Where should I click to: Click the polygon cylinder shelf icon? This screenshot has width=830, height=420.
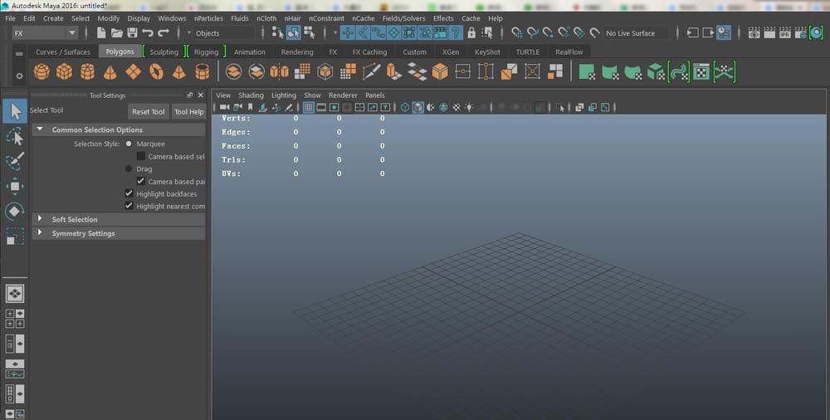(x=87, y=72)
